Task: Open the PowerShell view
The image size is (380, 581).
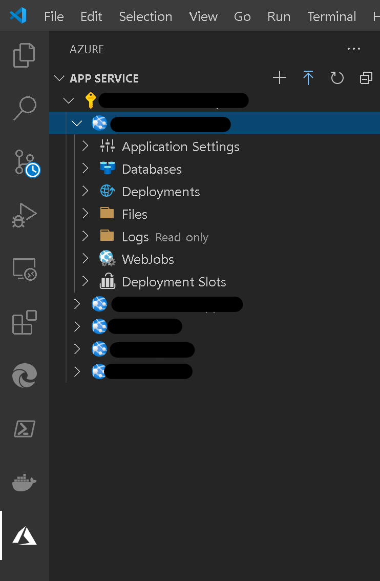Action: click(x=25, y=429)
